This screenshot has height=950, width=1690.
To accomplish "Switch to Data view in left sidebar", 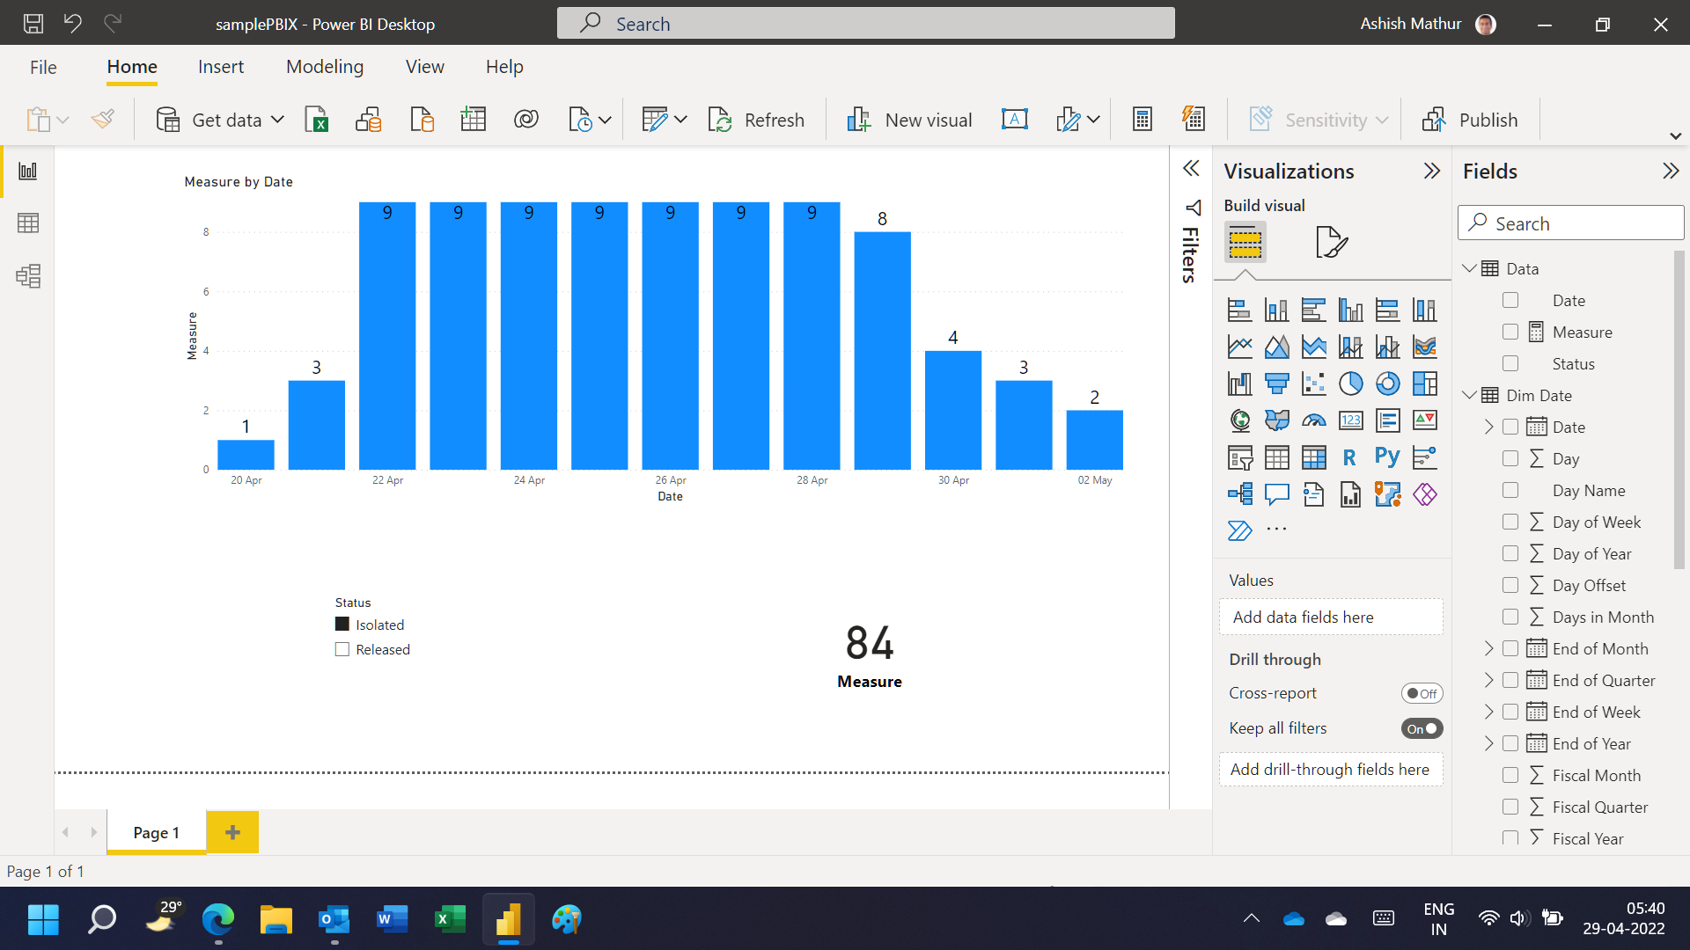I will coord(28,223).
